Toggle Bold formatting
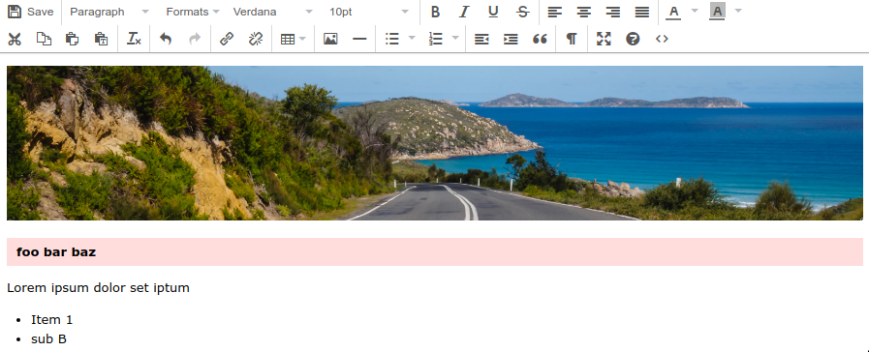The width and height of the screenshot is (869, 352). 436,12
